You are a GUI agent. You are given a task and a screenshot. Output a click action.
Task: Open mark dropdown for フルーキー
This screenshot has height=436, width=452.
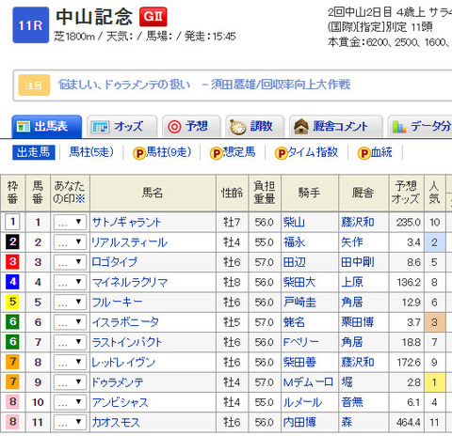point(70,303)
